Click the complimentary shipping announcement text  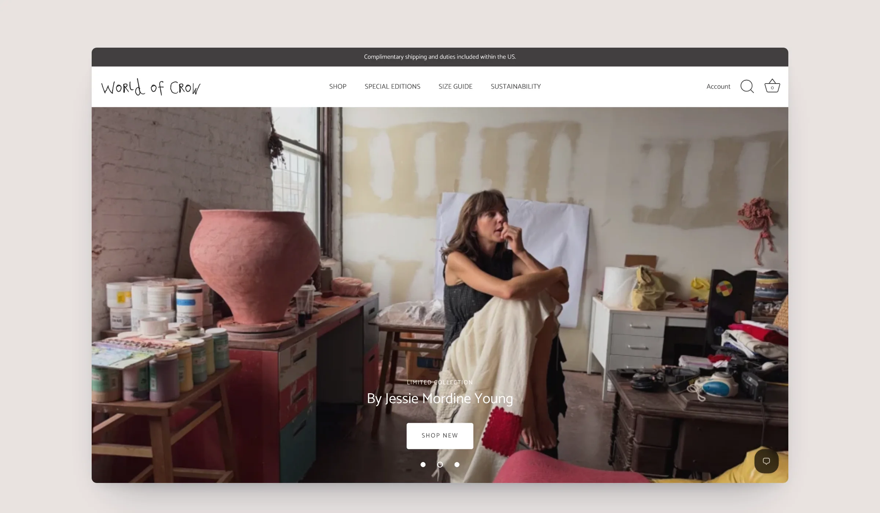(x=440, y=57)
